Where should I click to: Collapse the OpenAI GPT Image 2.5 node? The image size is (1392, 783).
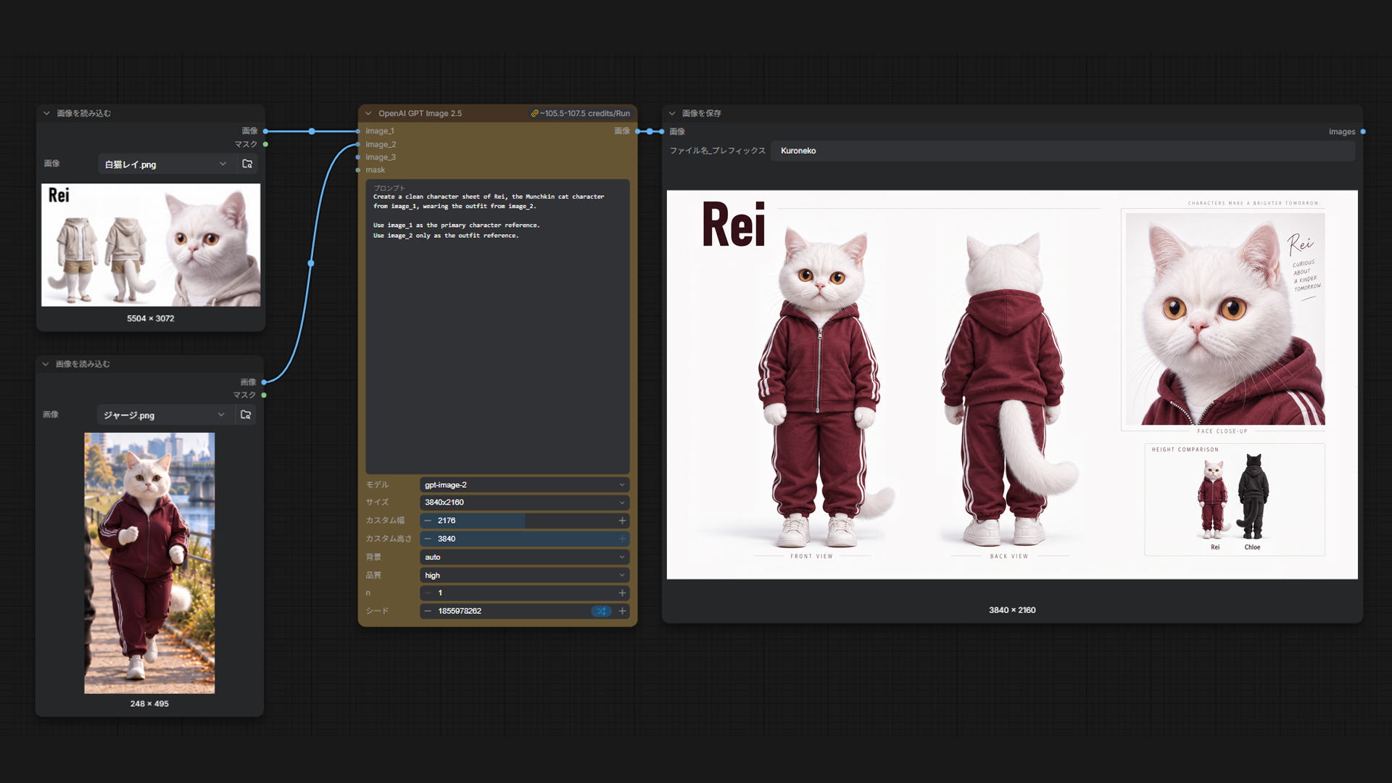(368, 113)
